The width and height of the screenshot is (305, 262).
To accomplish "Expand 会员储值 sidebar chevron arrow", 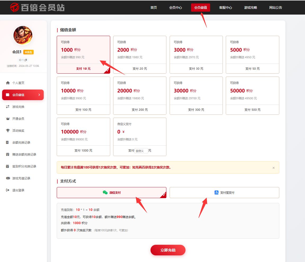I will pos(39,95).
